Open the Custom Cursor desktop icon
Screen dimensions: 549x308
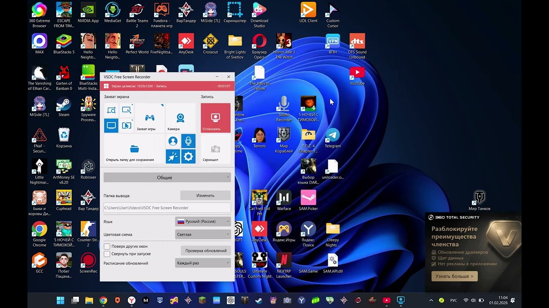coord(333,15)
